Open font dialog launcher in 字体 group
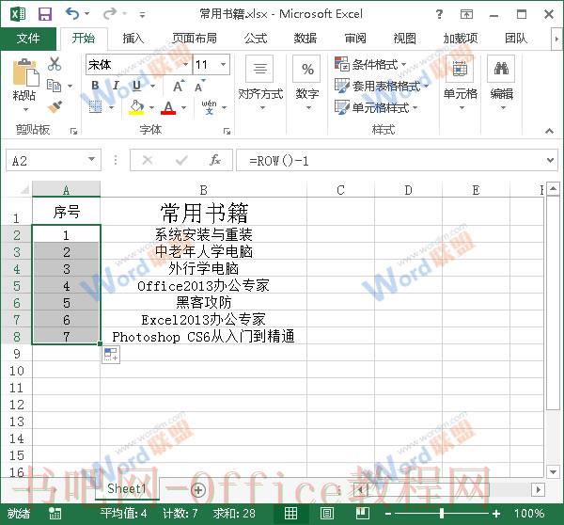This screenshot has height=525, width=564. [227, 132]
